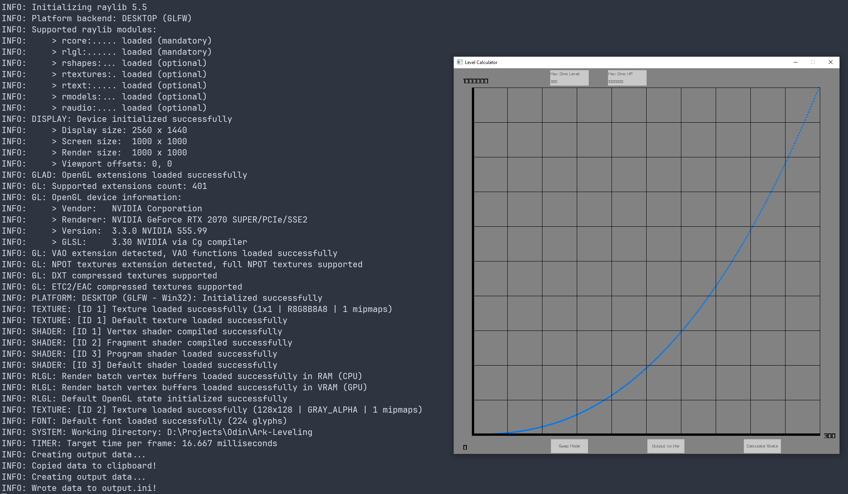Click the Calculate Stats button
848x494 pixels.
(x=762, y=446)
